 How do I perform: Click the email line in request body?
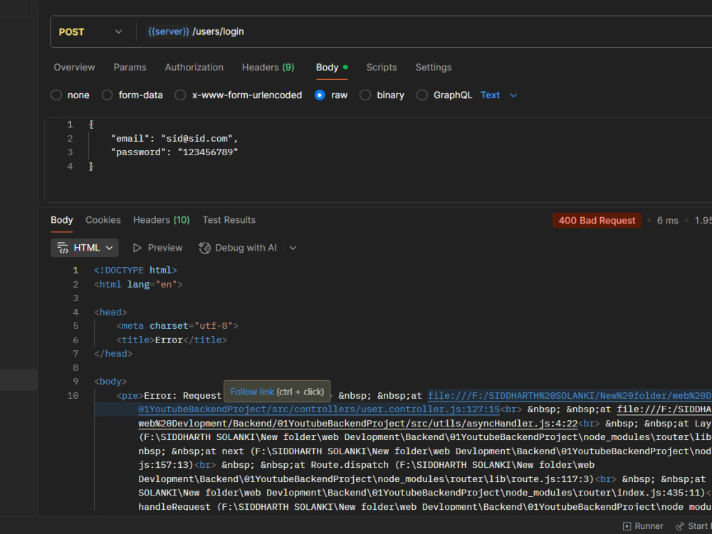click(x=175, y=139)
